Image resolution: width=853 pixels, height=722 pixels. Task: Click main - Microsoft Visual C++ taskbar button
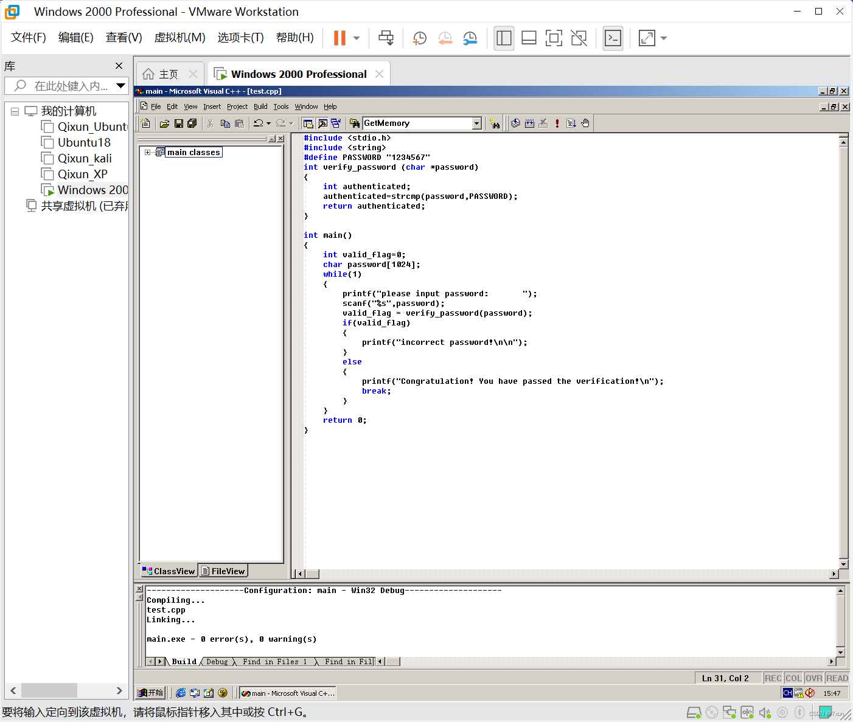(x=288, y=693)
